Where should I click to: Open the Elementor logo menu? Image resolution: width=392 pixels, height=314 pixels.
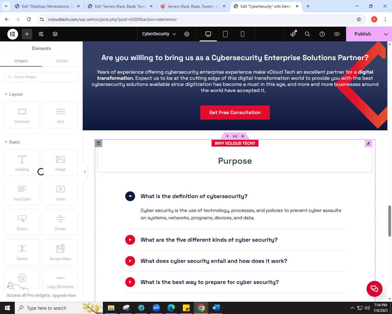pyautogui.click(x=13, y=34)
